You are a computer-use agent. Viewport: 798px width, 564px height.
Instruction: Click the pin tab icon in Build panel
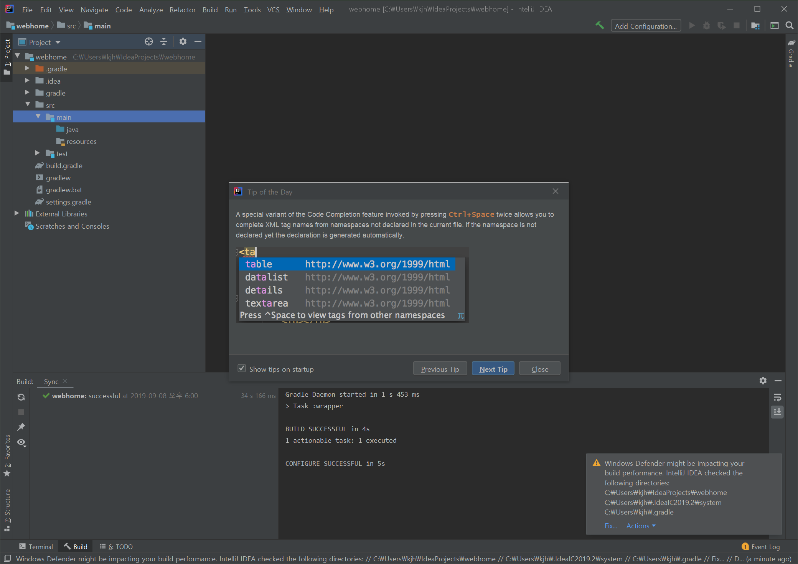point(21,427)
